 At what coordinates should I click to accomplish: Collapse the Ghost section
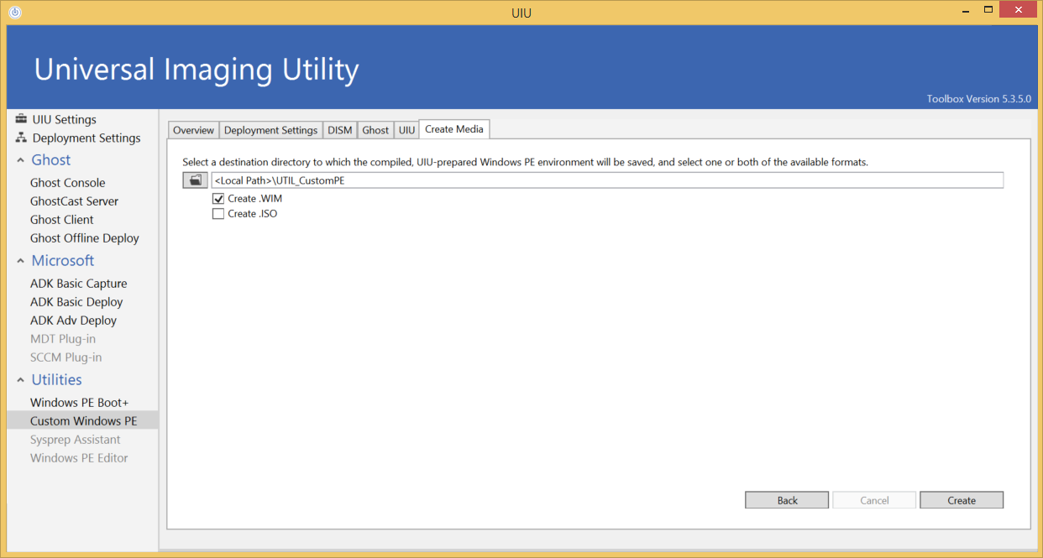click(x=21, y=160)
